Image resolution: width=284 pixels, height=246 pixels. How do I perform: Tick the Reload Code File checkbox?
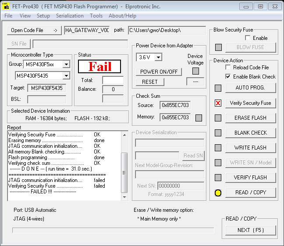tap(228, 67)
